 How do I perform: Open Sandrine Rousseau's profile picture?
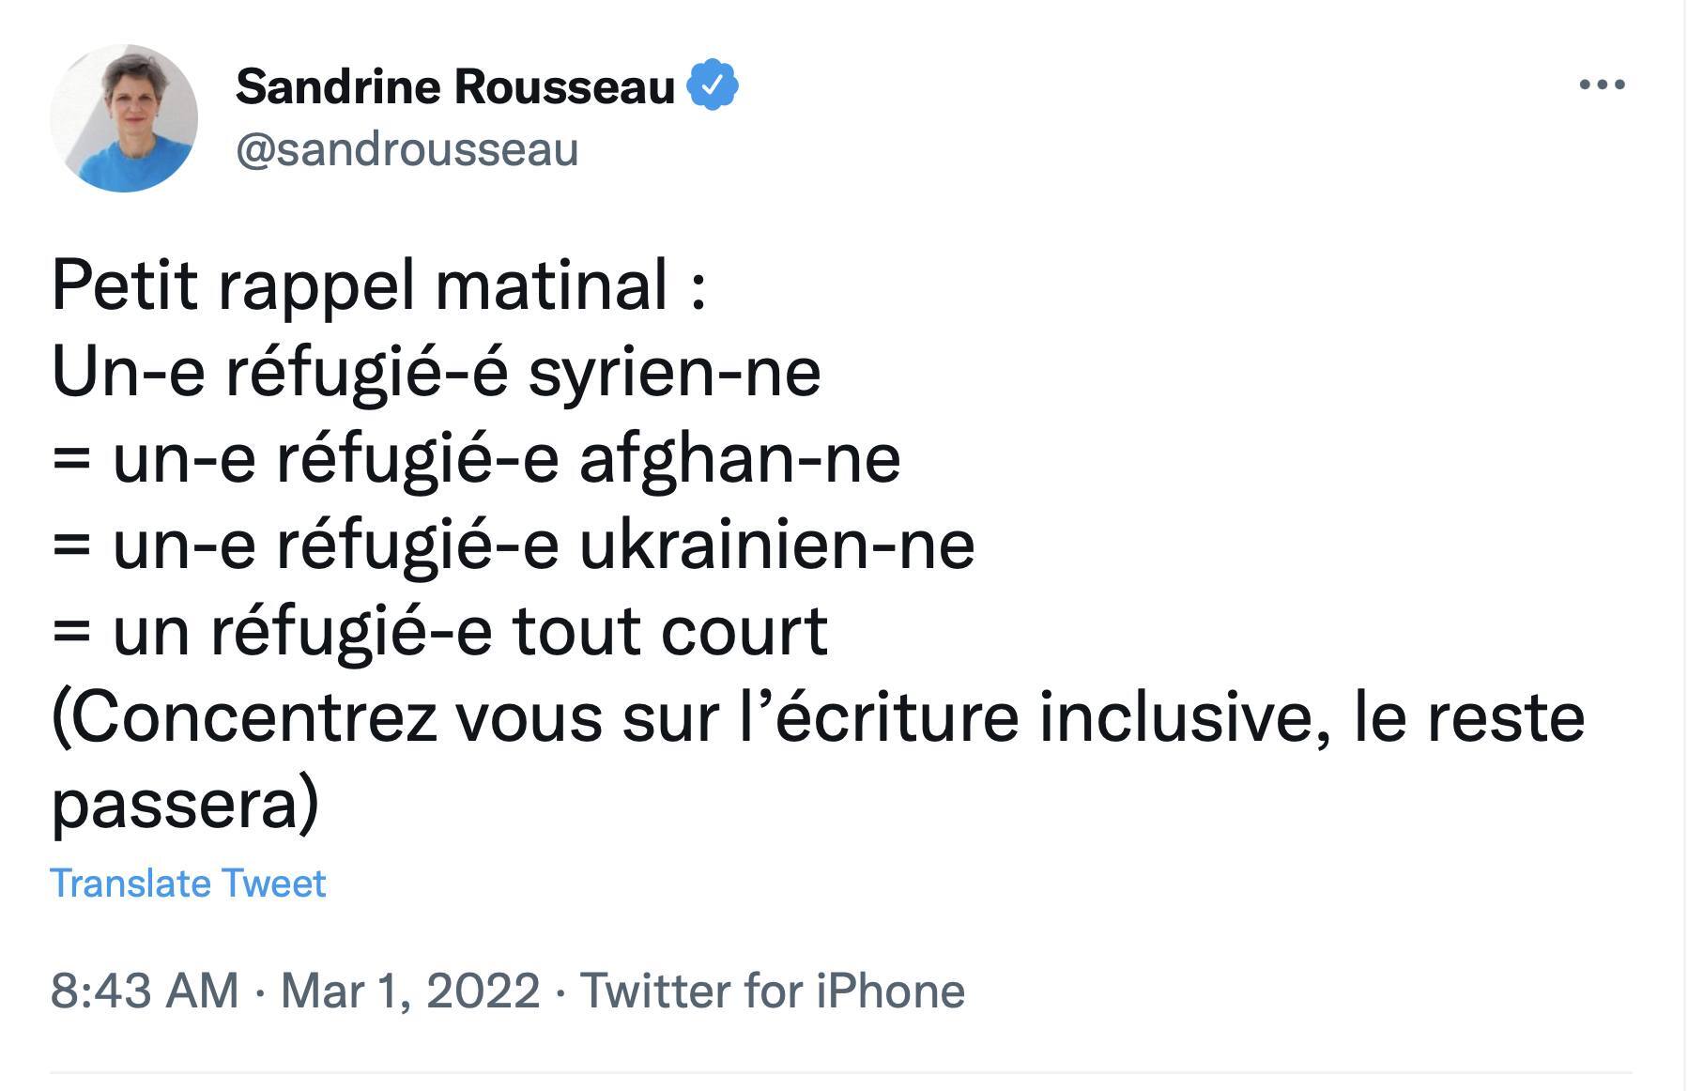point(124,118)
